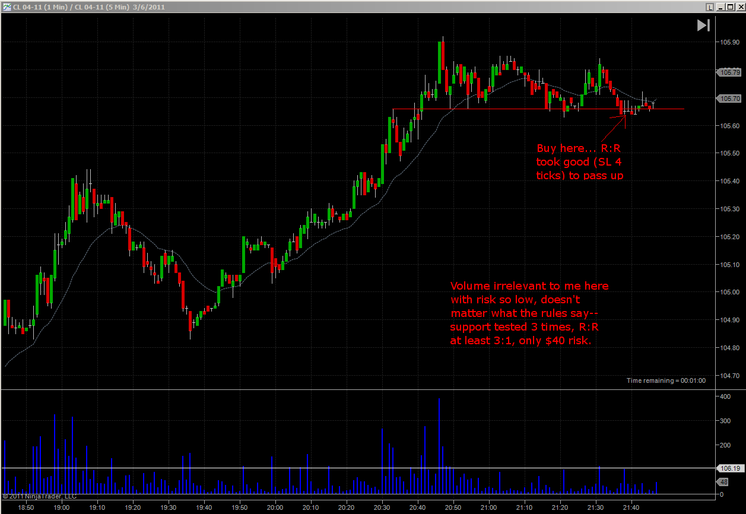The width and height of the screenshot is (746, 514).
Task: Click the 105.60 price axis label
Action: tap(731, 126)
